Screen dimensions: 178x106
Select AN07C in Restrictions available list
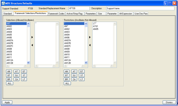(74, 46)
